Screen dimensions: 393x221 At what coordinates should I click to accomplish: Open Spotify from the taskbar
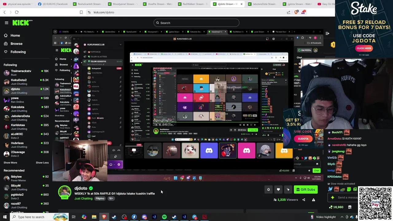click(164, 217)
